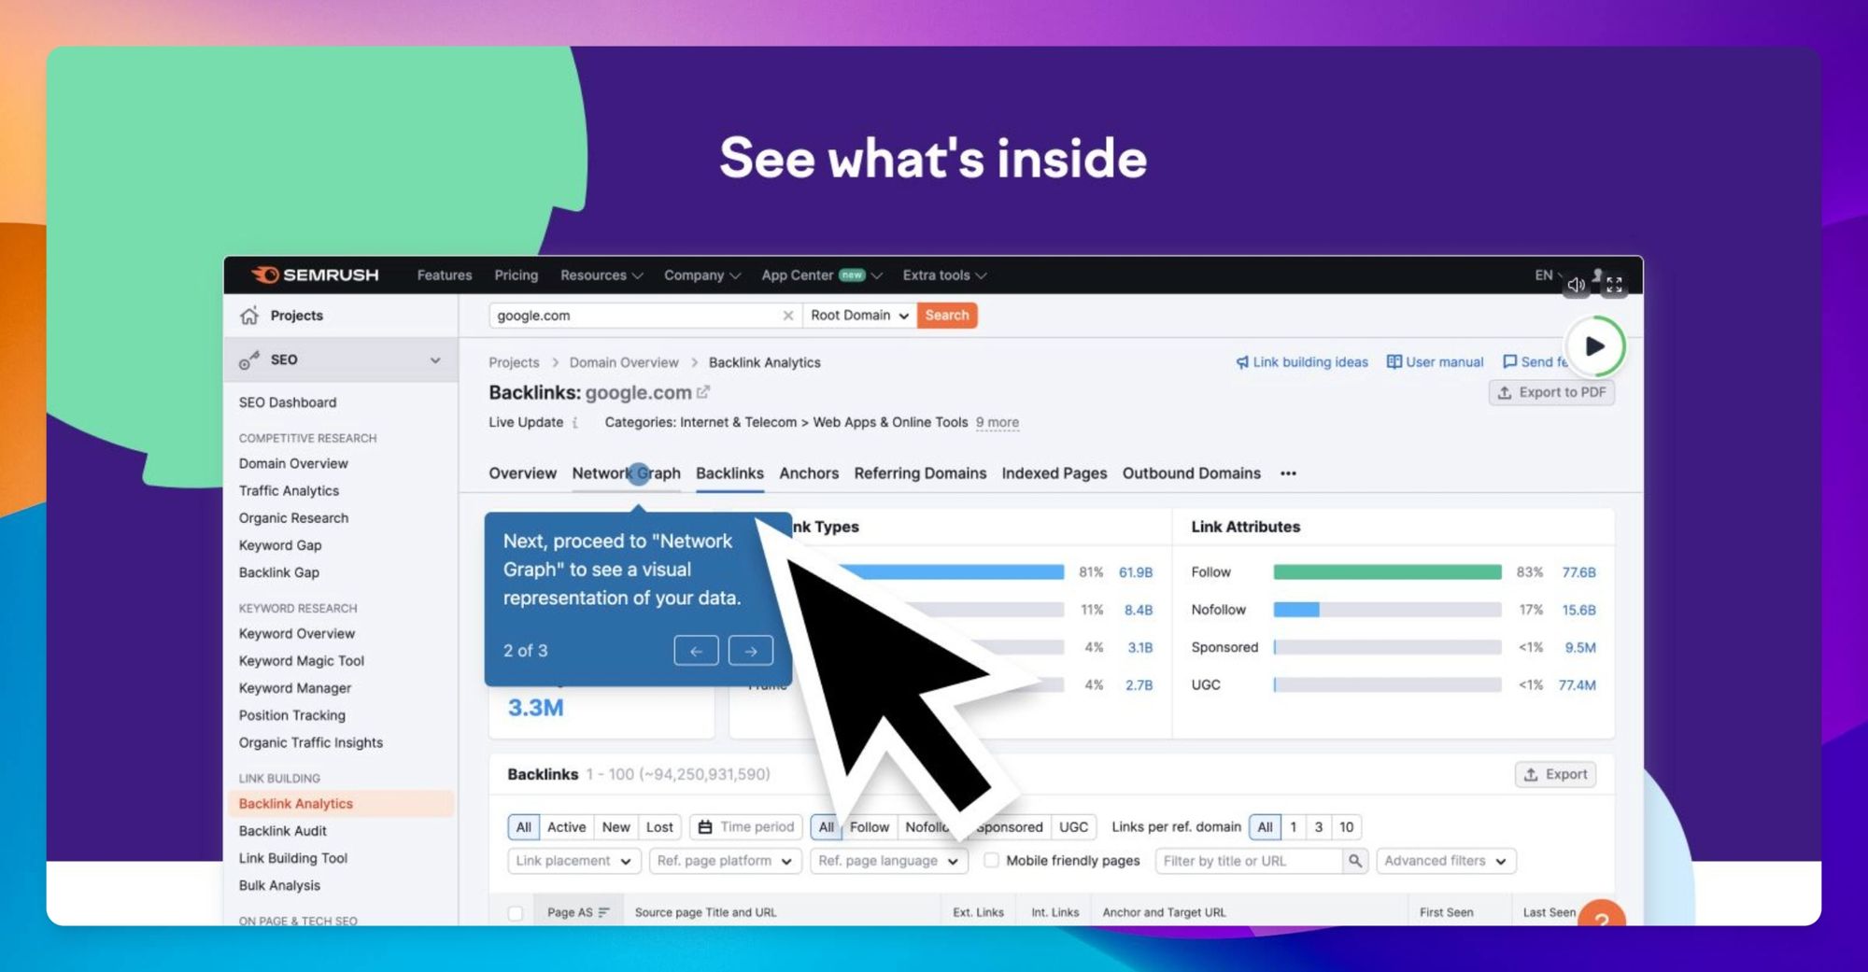This screenshot has width=1868, height=972.
Task: Click the SEO key icon
Action: tap(248, 360)
